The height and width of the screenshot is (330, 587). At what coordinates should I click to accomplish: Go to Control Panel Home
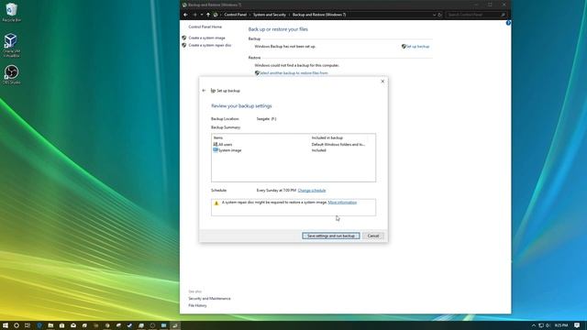pyautogui.click(x=205, y=27)
